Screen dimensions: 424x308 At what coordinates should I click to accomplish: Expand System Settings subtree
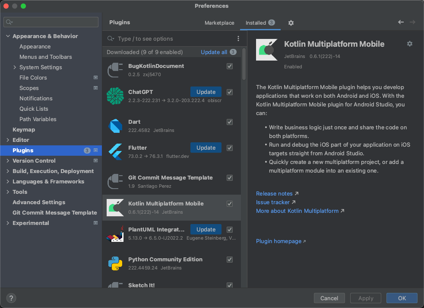(x=15, y=67)
